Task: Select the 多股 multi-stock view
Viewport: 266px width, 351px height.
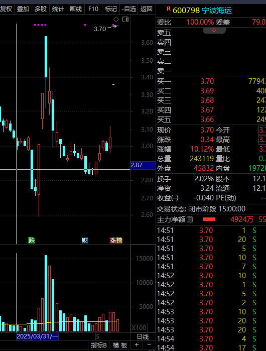Action: (41, 9)
